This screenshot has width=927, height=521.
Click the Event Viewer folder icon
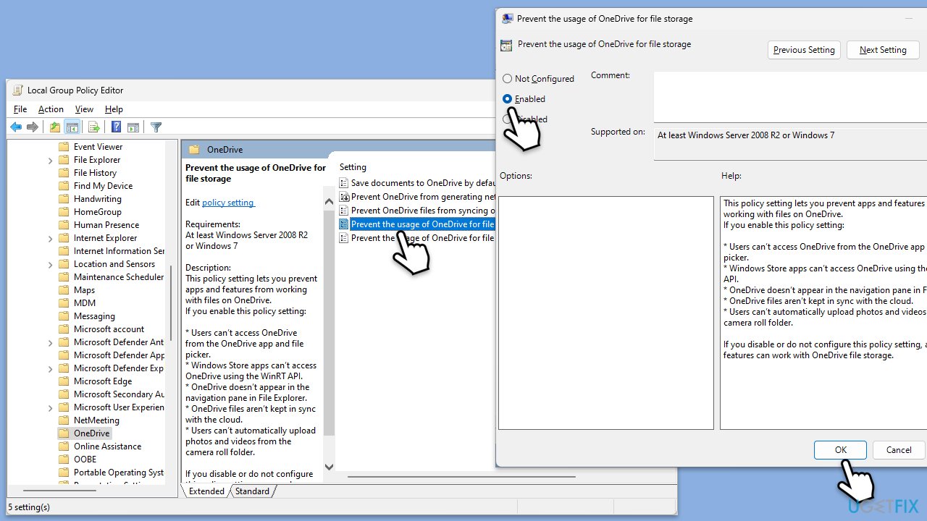(64, 147)
